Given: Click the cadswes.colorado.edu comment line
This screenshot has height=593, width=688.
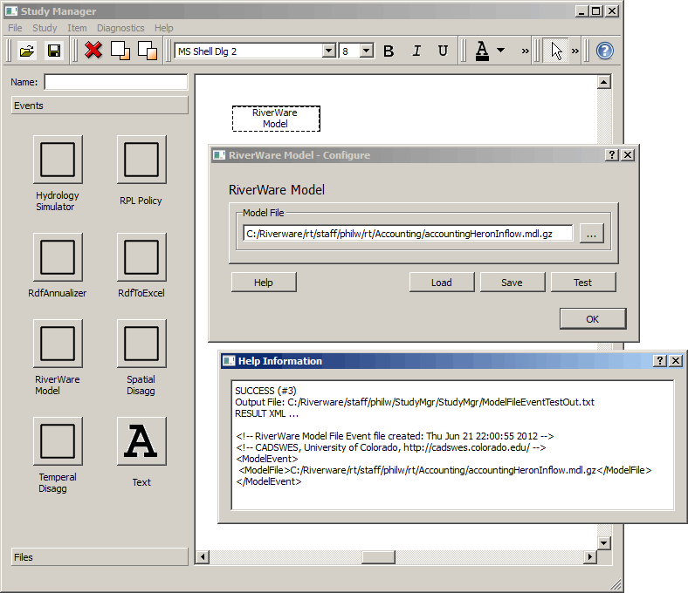Looking at the screenshot, I should click(391, 447).
